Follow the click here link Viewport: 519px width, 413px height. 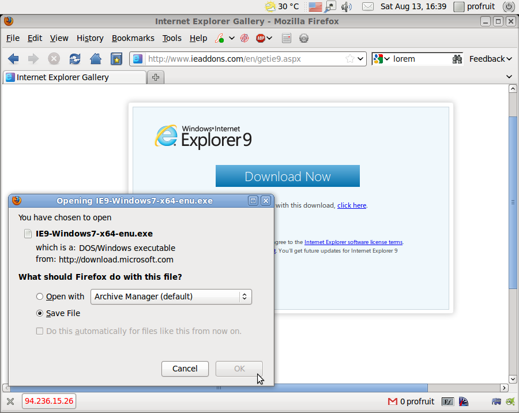tap(352, 205)
